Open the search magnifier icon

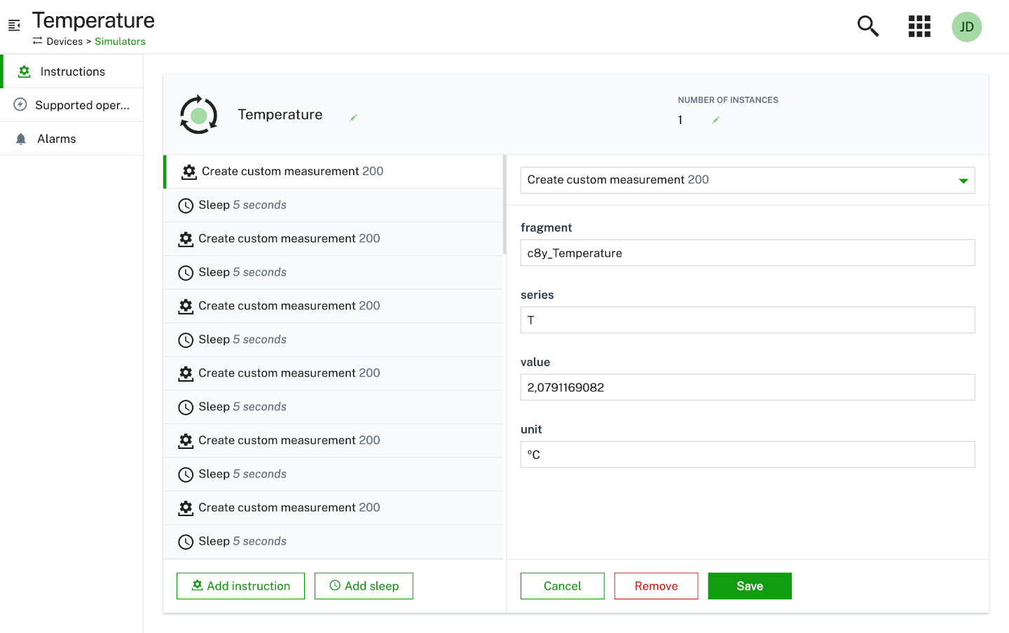click(x=867, y=27)
